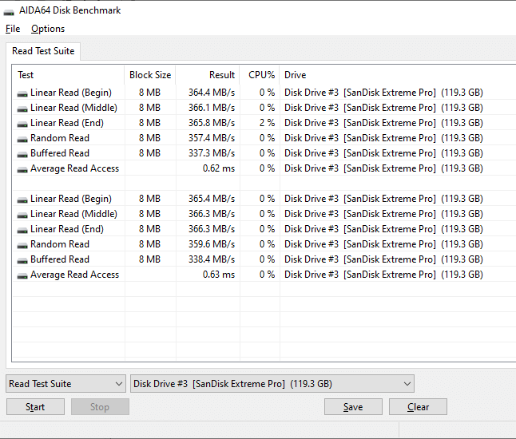The height and width of the screenshot is (439, 516).
Task: Sort by the Result column header
Action: (208, 75)
